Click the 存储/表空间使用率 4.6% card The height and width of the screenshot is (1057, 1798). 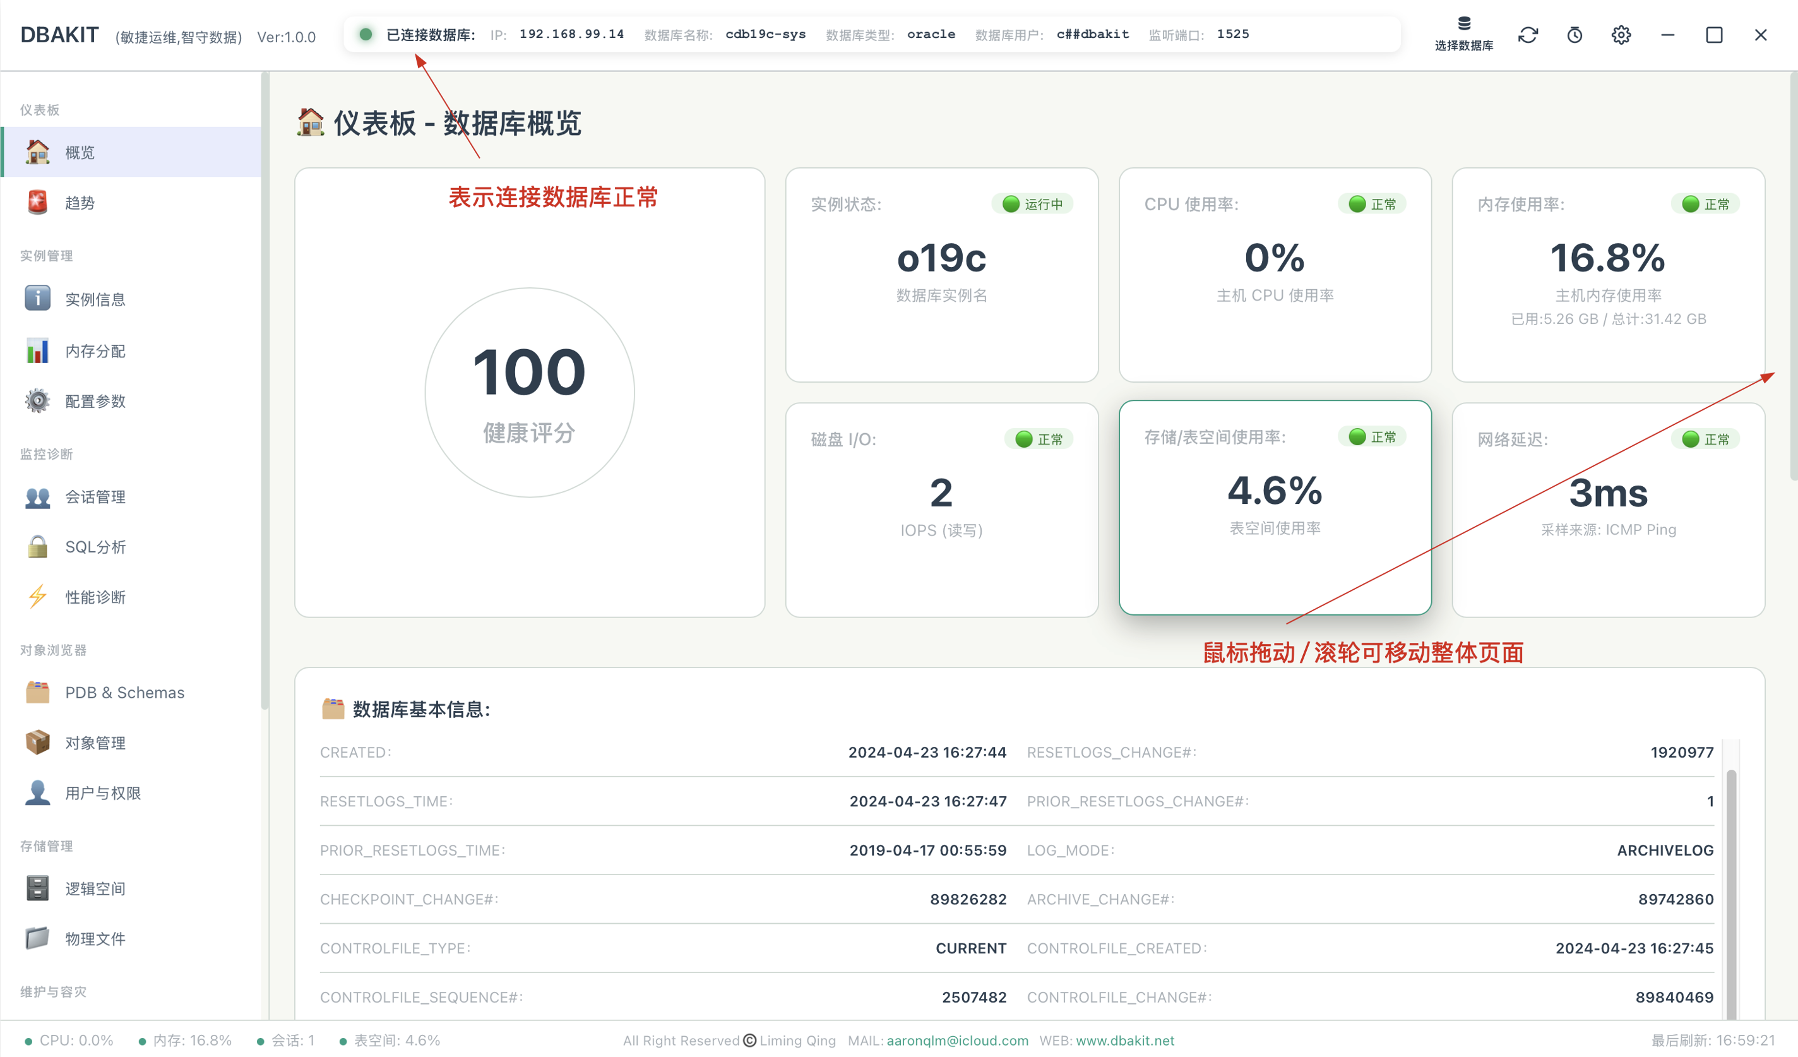[1274, 508]
